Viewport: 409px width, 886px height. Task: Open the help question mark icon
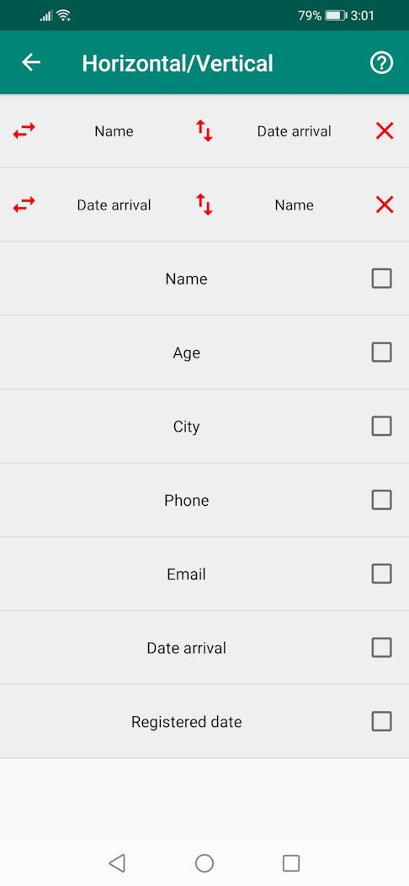pos(381,63)
